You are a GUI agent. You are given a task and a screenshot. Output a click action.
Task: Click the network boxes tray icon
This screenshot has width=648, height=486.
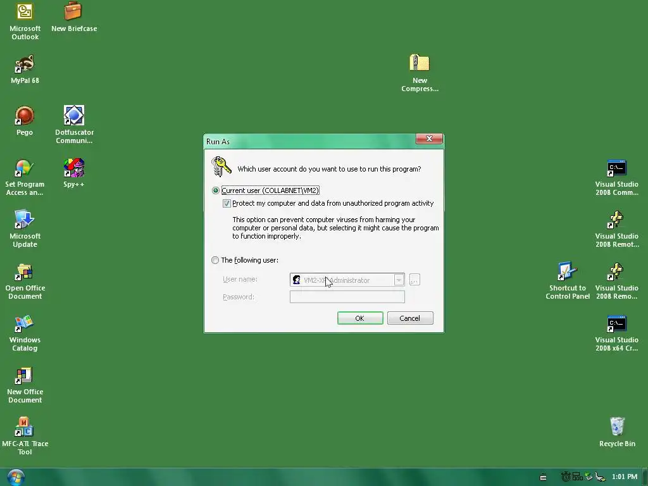coord(577,477)
